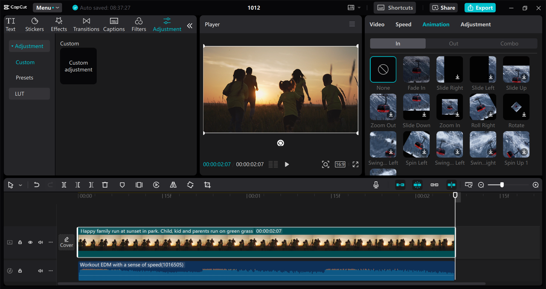This screenshot has width=546, height=289.
Task: Click the preview zoom-to-fit icon
Action: [x=325, y=164]
